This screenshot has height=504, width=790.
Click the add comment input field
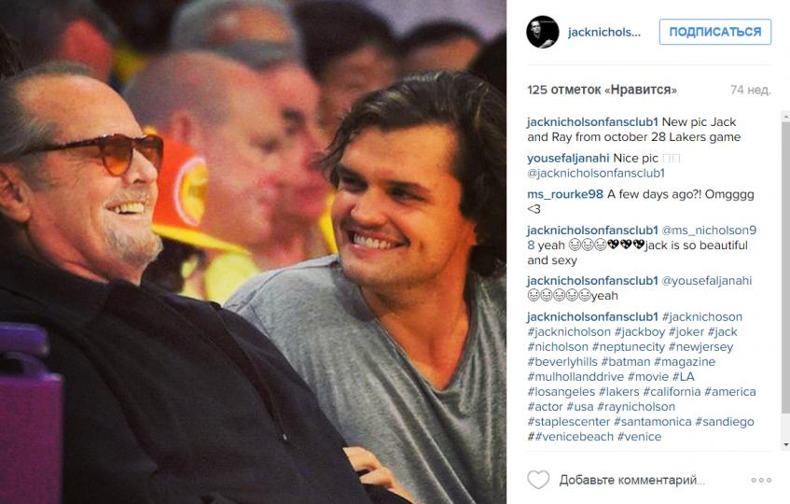(x=631, y=480)
